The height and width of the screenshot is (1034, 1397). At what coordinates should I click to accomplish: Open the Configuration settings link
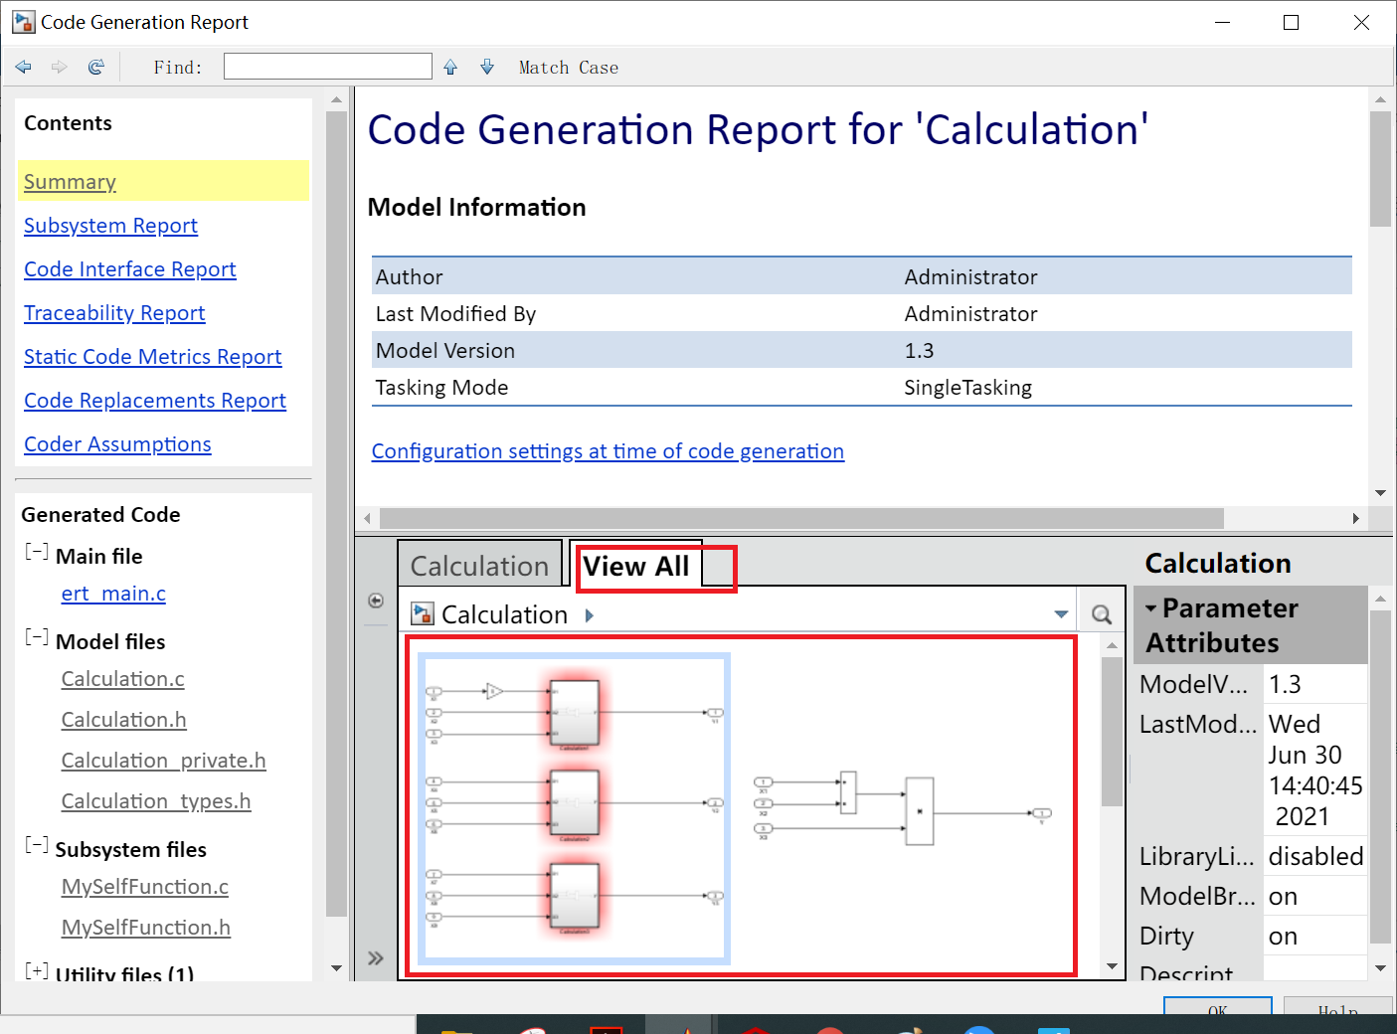607,451
